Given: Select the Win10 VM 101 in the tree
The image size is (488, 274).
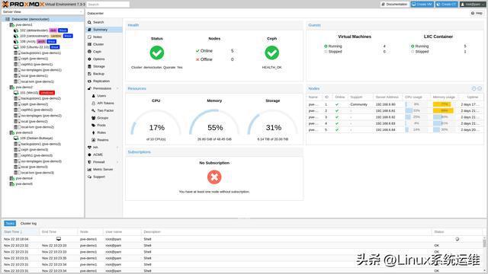Looking at the screenshot, I should (34, 93).
